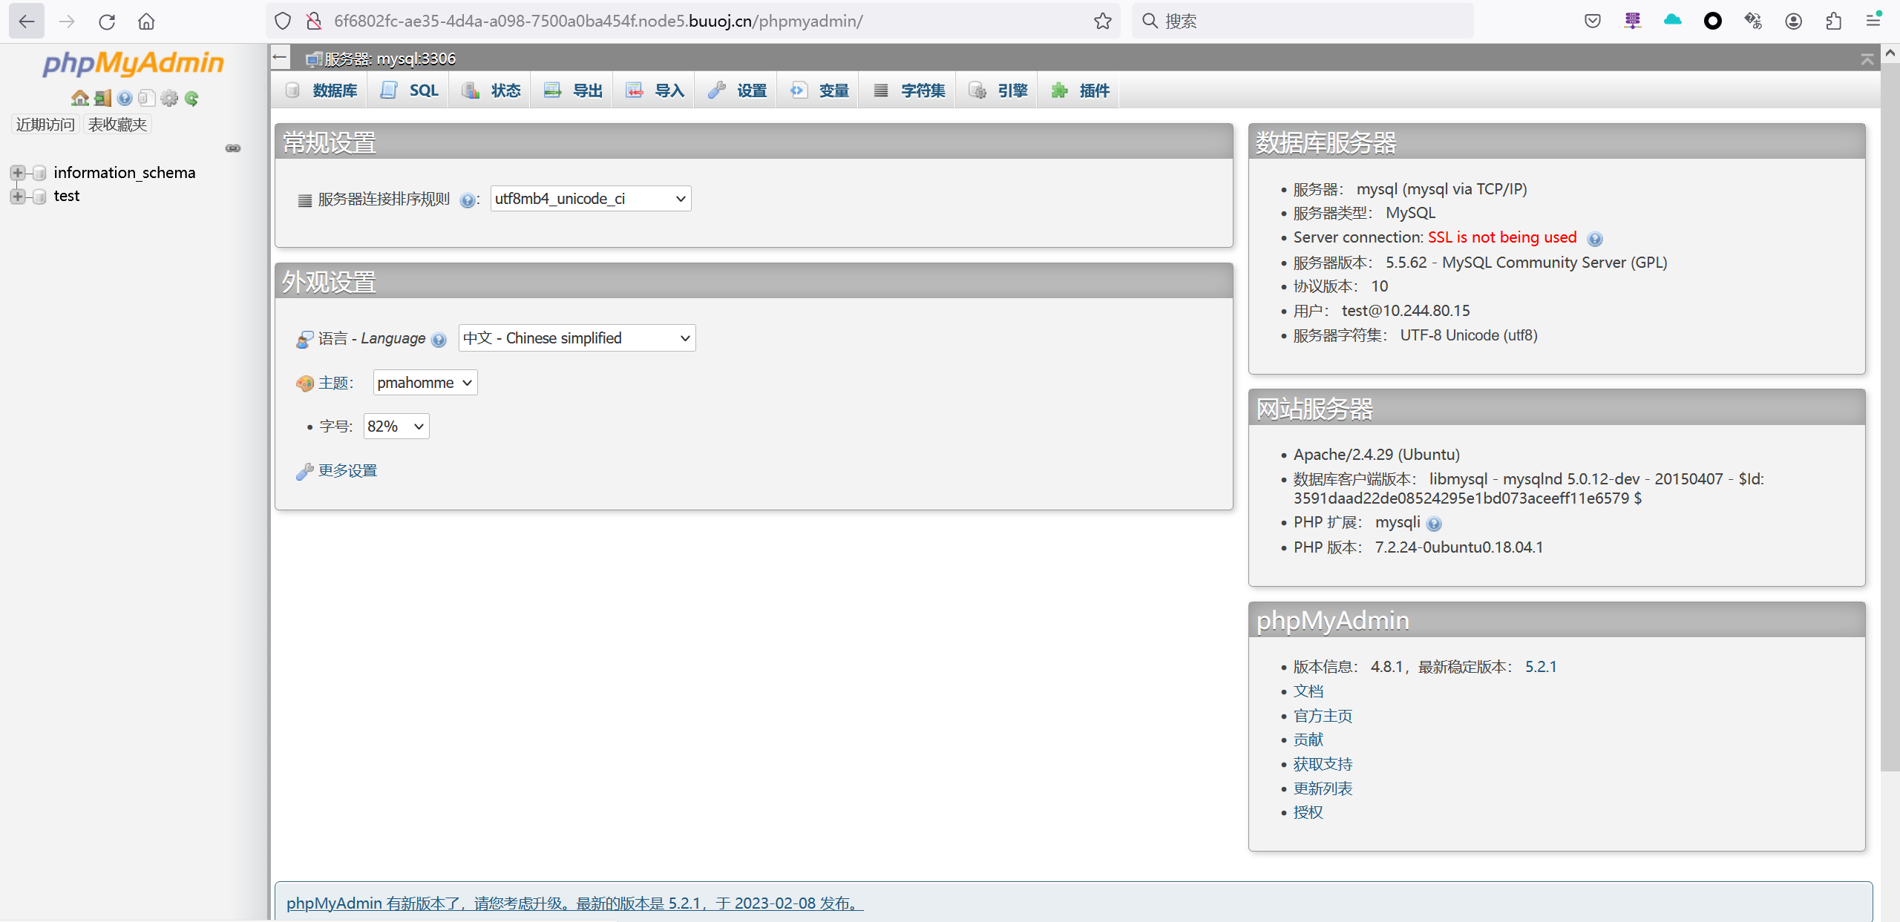Open the 插件 (Plugins) tab
The width and height of the screenshot is (1900, 922).
coord(1079,90)
